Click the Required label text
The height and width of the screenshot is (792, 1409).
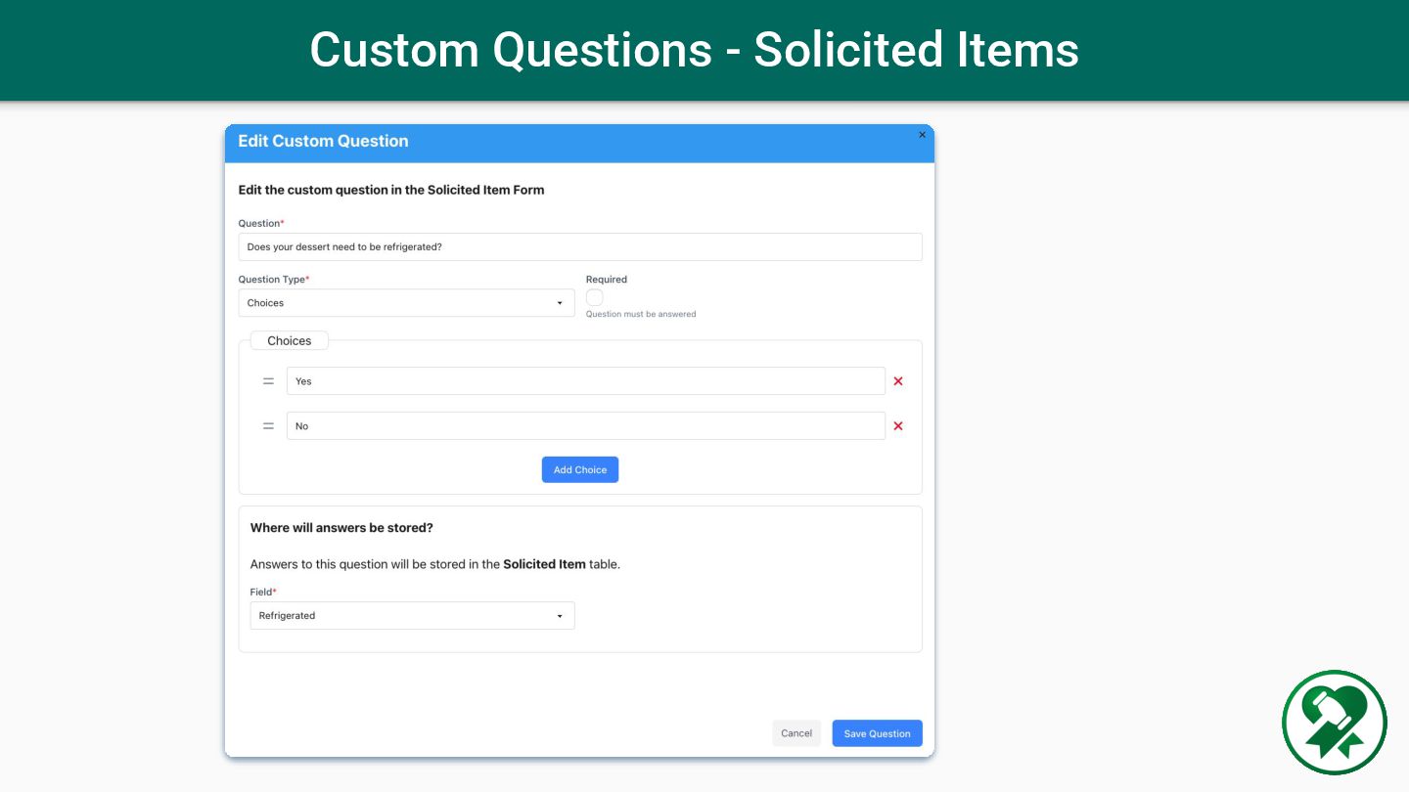click(x=607, y=280)
